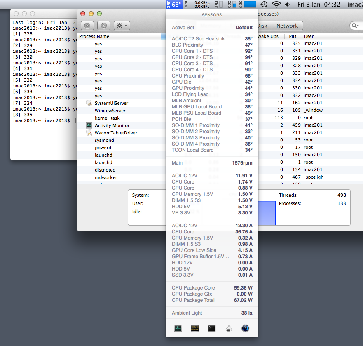
Task: Click the GPU Die temperature row
Action: point(212,82)
